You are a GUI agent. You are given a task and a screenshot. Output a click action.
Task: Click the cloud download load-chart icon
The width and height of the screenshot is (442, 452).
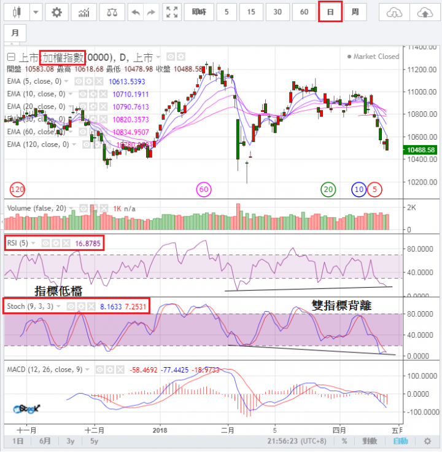pos(394,12)
